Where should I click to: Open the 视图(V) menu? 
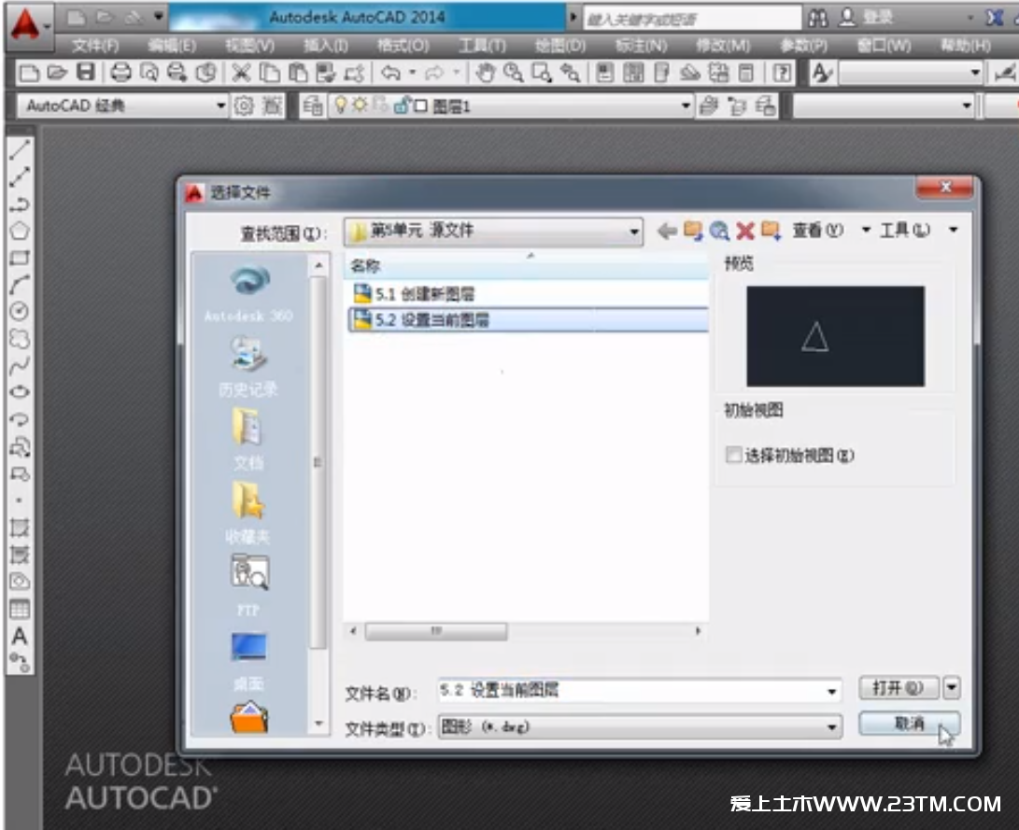249,46
